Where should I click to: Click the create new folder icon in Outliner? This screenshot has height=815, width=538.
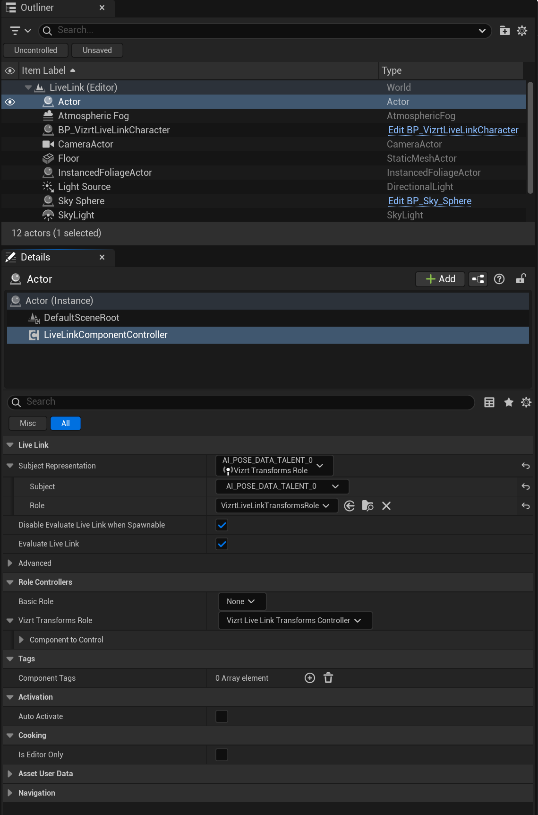[x=504, y=31]
